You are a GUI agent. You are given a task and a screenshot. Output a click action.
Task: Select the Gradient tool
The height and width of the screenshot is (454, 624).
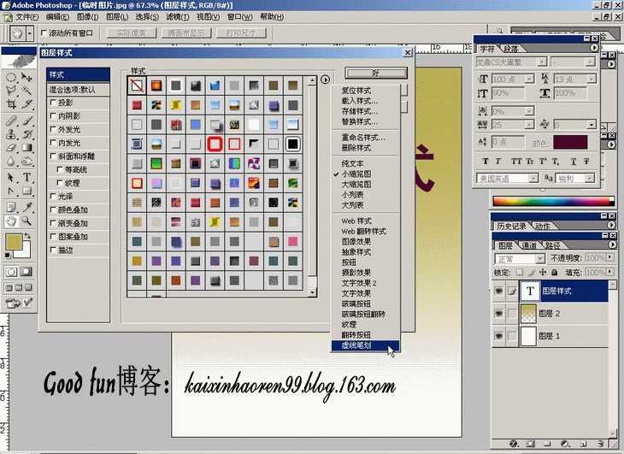click(26, 148)
